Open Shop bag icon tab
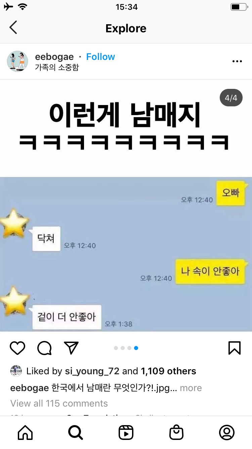Image resolution: width=252 pixels, height=449 pixels. (176, 433)
